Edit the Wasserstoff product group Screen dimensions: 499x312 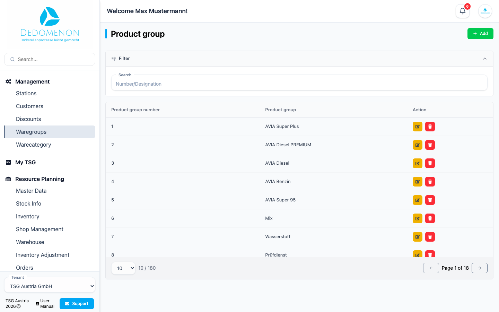click(418, 237)
